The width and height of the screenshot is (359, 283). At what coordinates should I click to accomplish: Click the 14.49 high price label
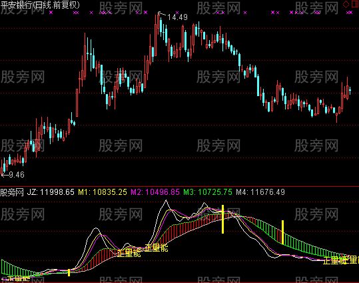click(x=177, y=17)
